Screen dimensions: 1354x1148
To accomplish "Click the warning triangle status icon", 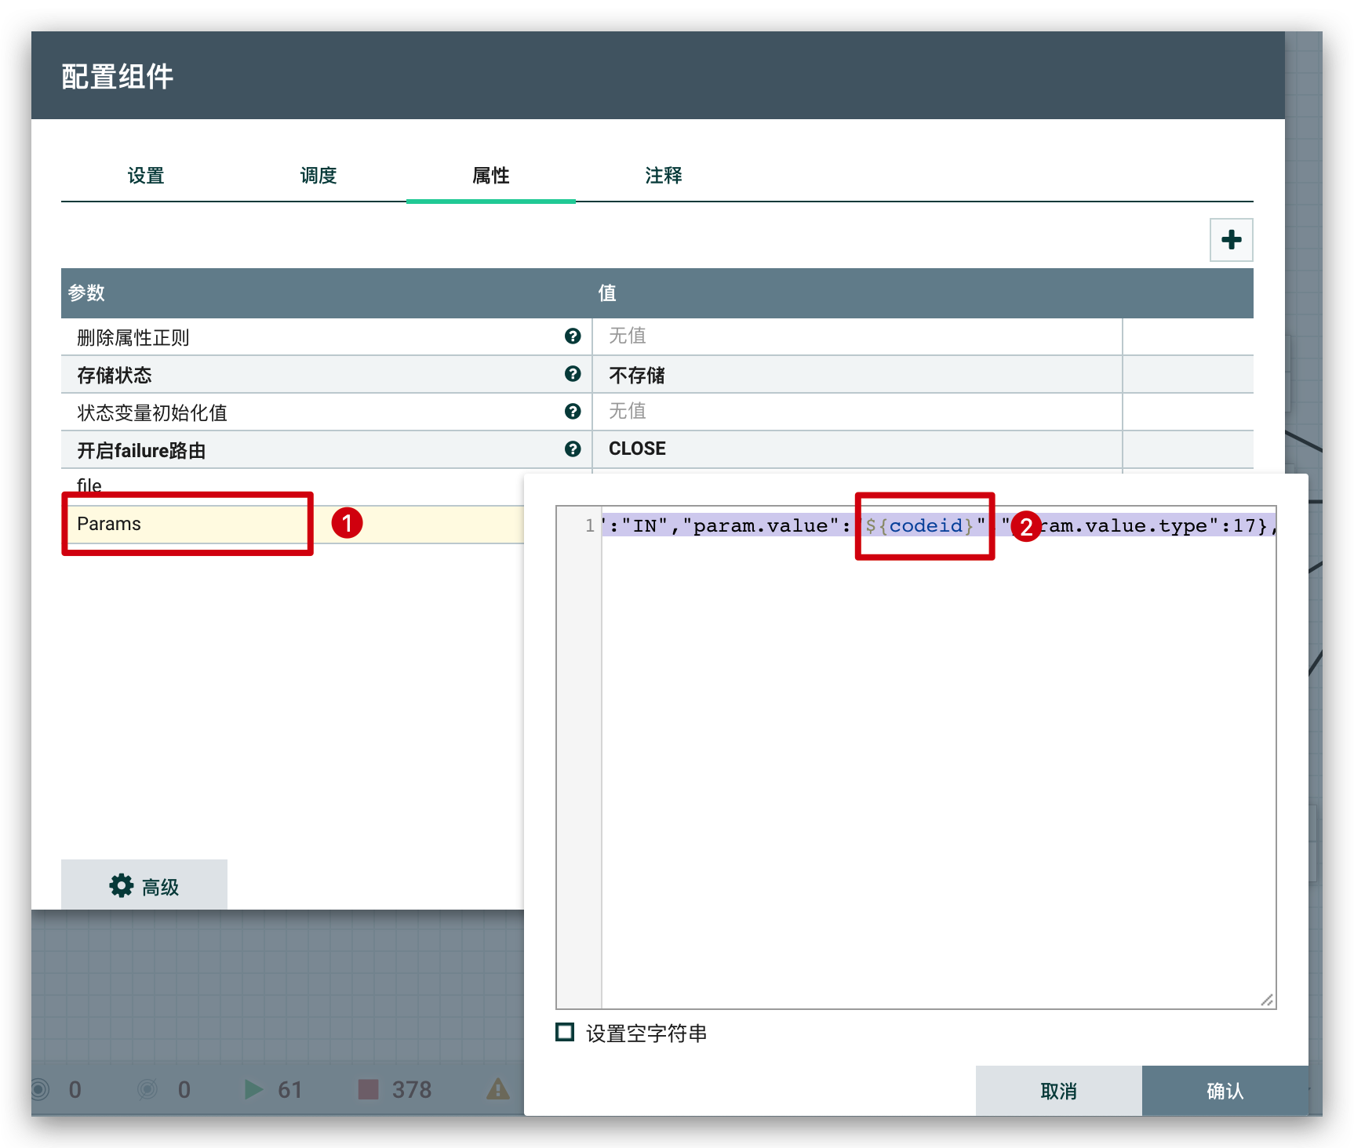I will click(x=498, y=1089).
